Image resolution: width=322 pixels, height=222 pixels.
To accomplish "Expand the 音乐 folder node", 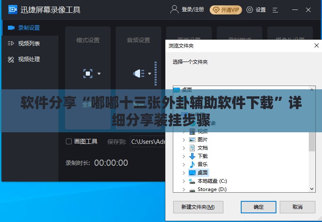I will coord(184,165).
